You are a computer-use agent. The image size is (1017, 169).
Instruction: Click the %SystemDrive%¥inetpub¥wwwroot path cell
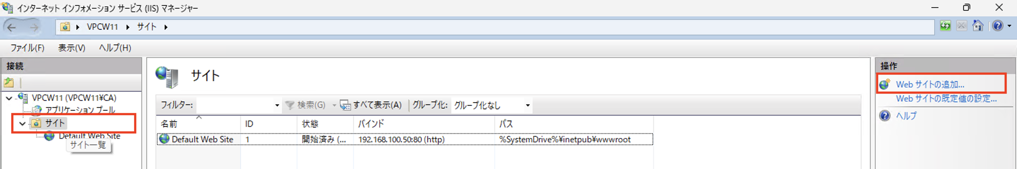(565, 139)
